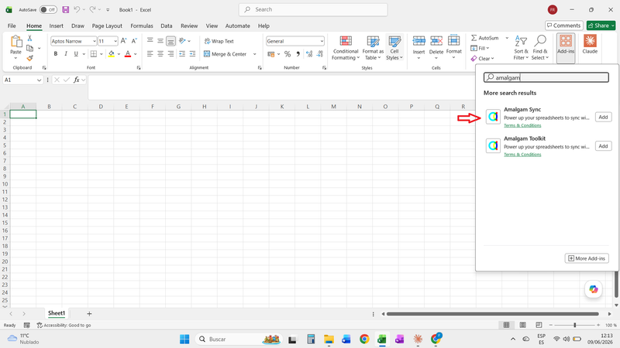The height and width of the screenshot is (348, 620).
Task: Switch to the Insert tab
Action: pos(56,26)
